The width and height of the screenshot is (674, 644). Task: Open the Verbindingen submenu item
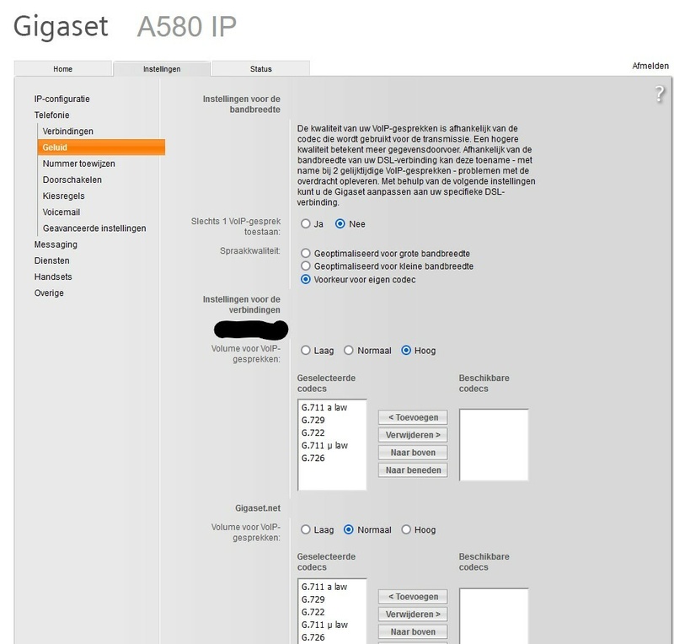pos(68,131)
